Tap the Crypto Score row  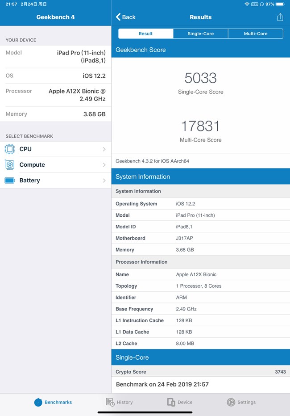200,372
